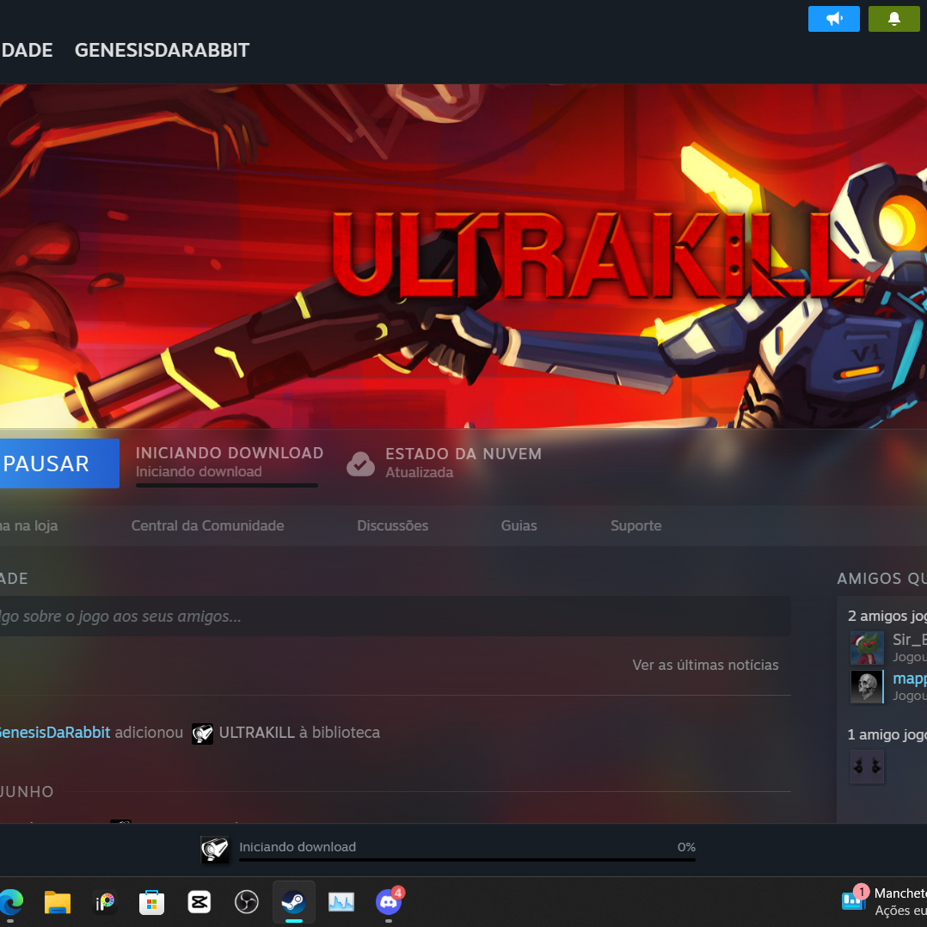Click the bottom download progress bar
927x927 pixels.
point(467,858)
